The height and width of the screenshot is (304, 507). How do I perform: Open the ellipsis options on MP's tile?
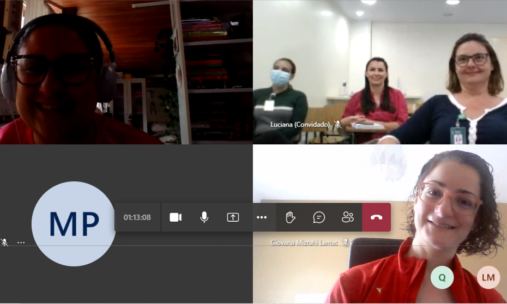point(21,242)
